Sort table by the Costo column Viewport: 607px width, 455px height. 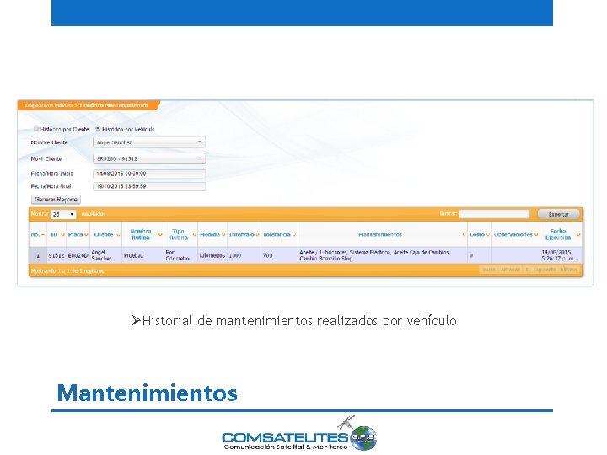click(479, 234)
